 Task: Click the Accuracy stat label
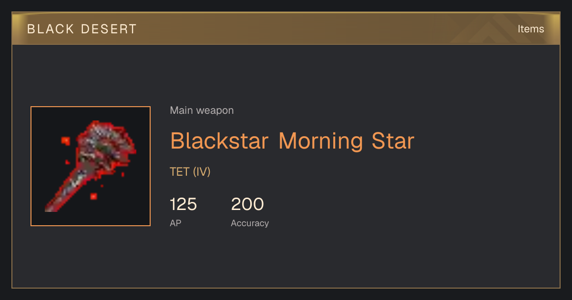[250, 223]
